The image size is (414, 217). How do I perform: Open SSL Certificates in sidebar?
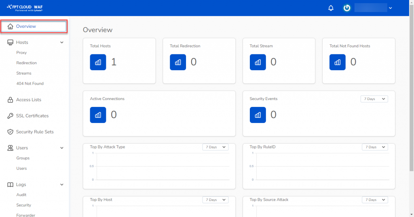point(32,116)
